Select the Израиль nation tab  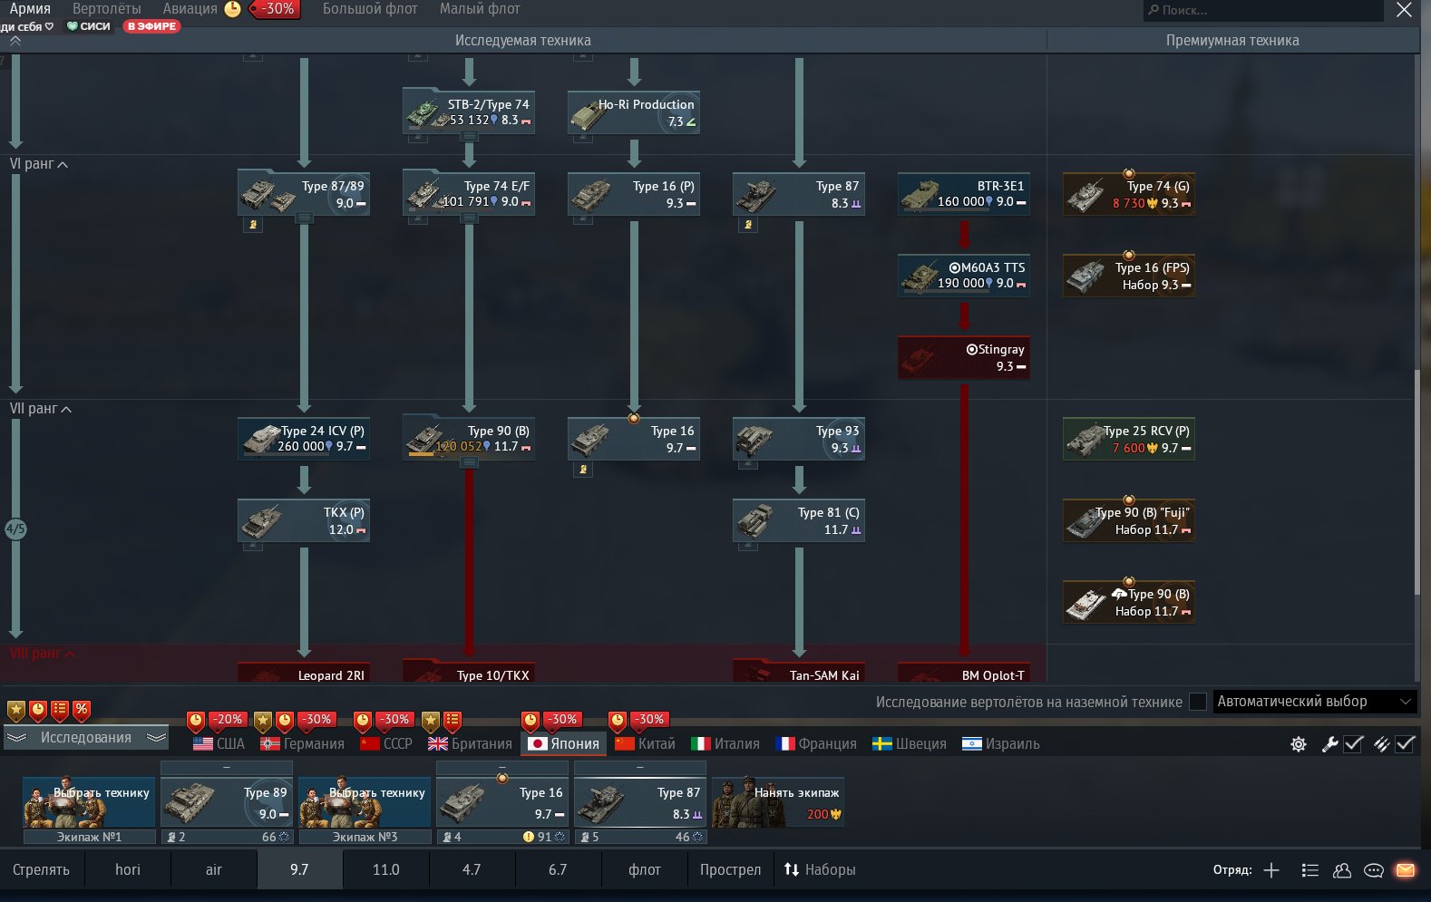point(1001,744)
